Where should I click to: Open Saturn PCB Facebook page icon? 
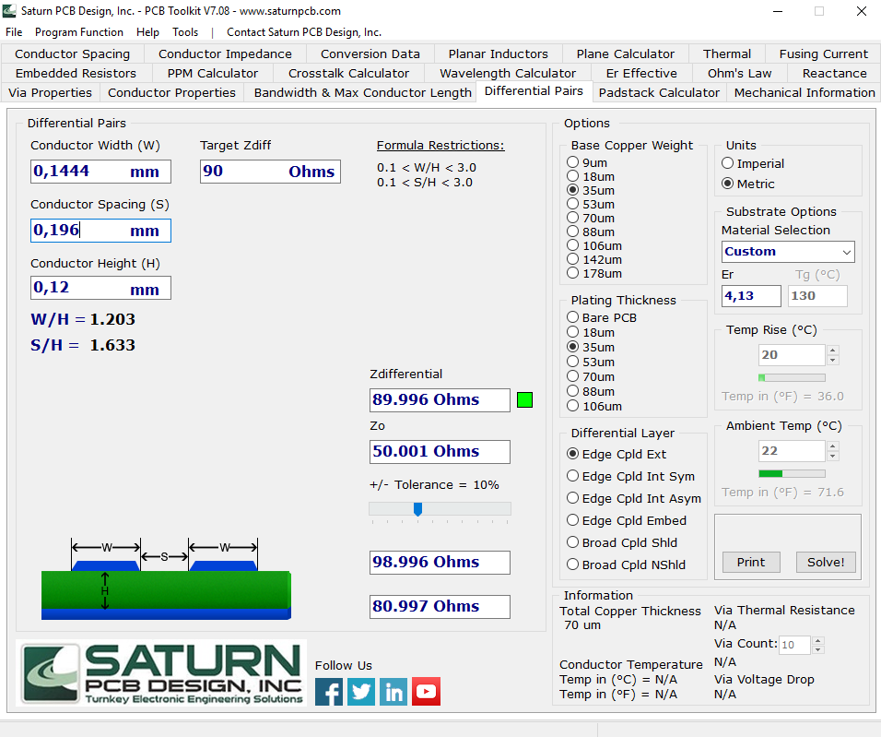pos(329,692)
